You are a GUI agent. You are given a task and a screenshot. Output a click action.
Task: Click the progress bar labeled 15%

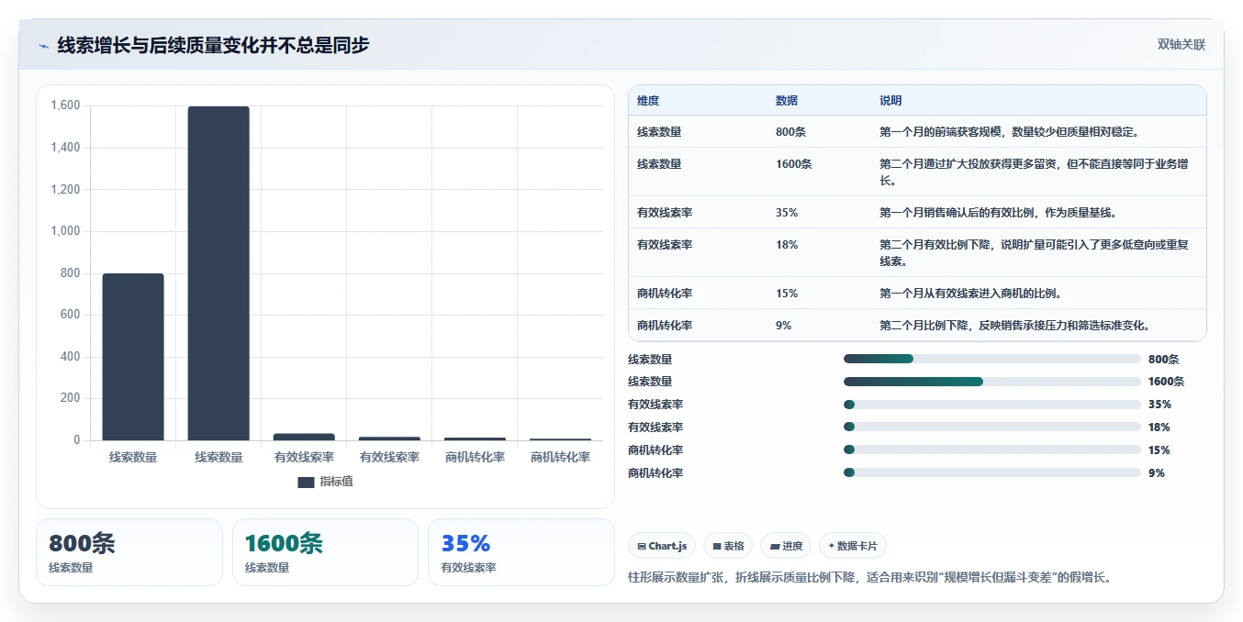point(991,450)
